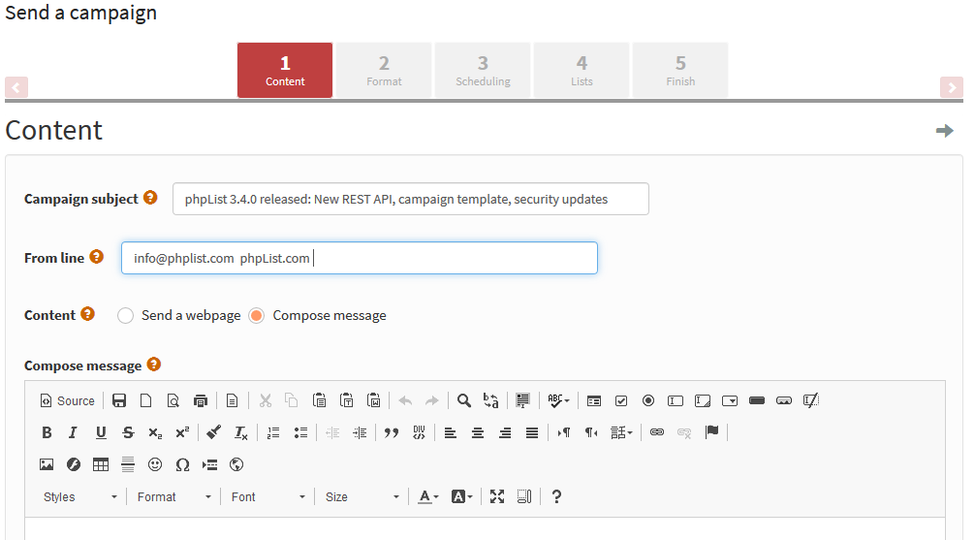975x540 pixels.
Task: Insert a checkbox form field
Action: point(621,400)
